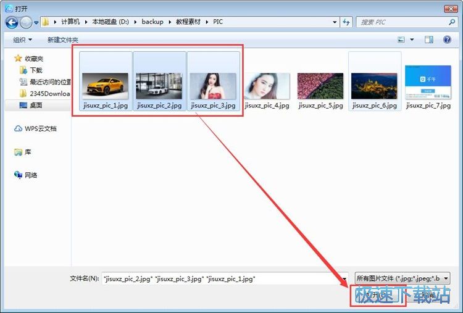Select 收藏夹 in the navigation pane
Viewport: 463px width, 313px height.
pos(34,59)
